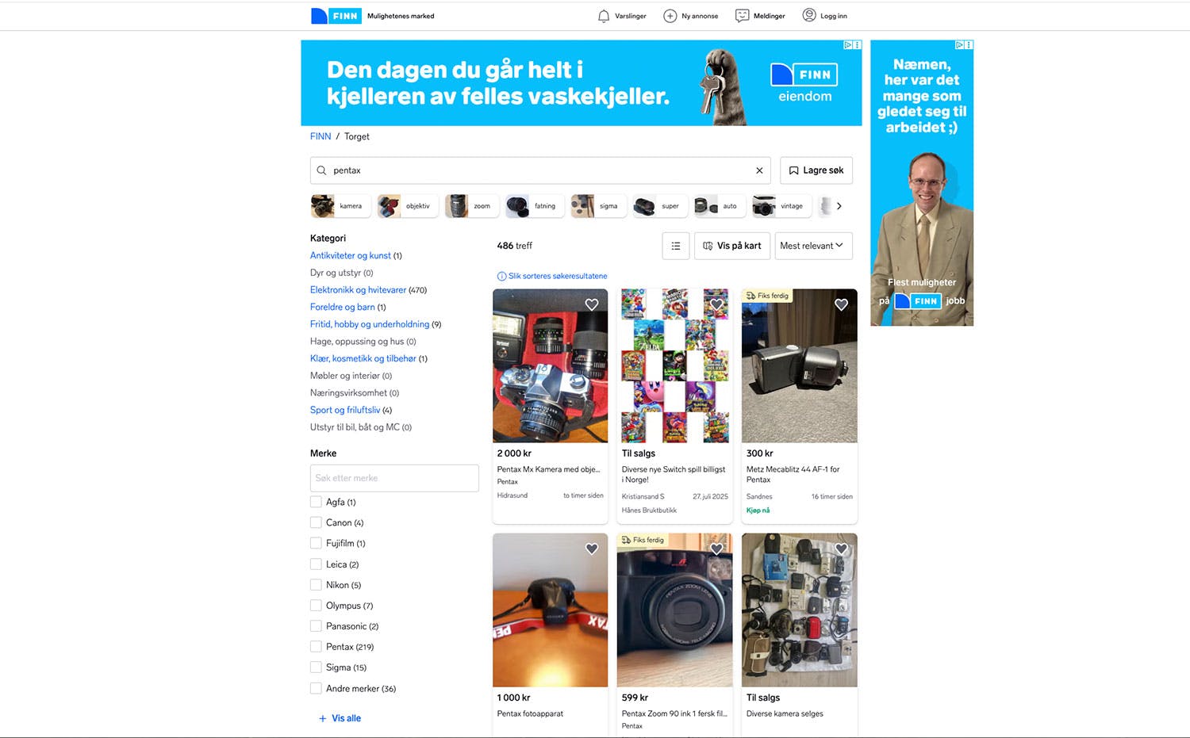The height and width of the screenshot is (738, 1190).
Task: Check the Olympus brand filter
Action: click(x=316, y=606)
